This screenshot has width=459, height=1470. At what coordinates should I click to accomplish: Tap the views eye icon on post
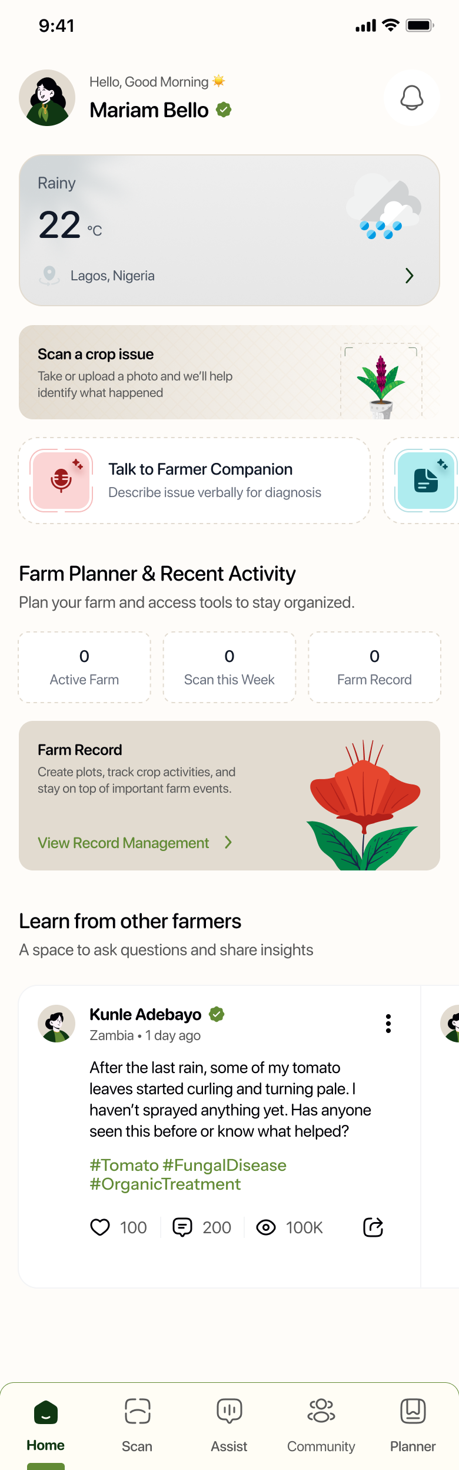(266, 1227)
